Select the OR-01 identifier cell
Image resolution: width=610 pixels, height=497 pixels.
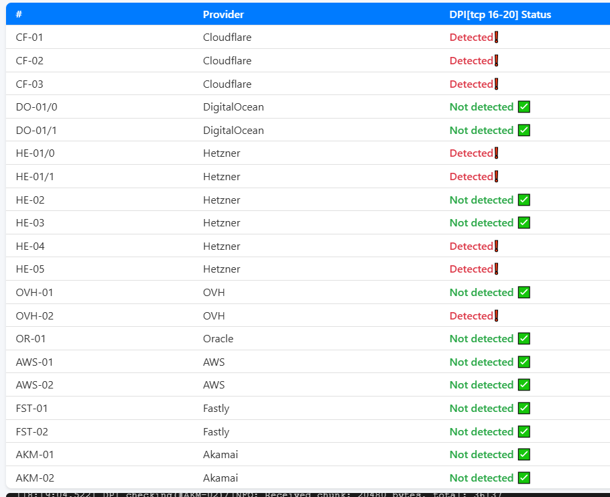(31, 338)
